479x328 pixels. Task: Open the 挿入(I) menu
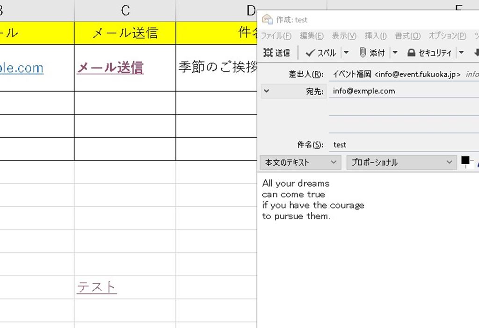(x=376, y=36)
